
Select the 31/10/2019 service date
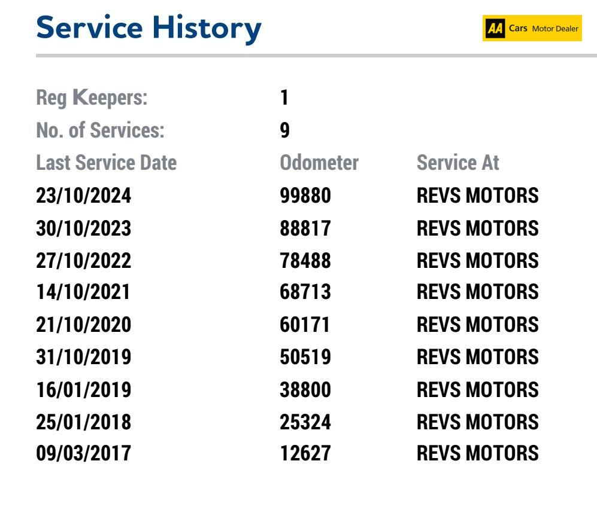pyautogui.click(x=83, y=357)
